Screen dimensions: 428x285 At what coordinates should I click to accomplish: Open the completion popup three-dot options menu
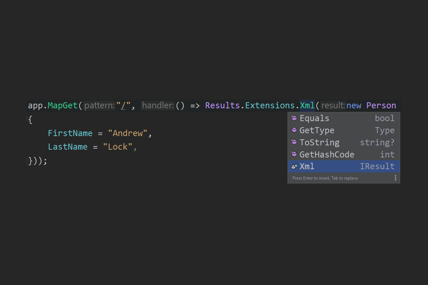tap(395, 178)
